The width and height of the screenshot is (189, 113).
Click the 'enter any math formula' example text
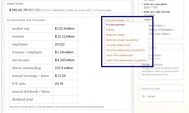pos(157,12)
